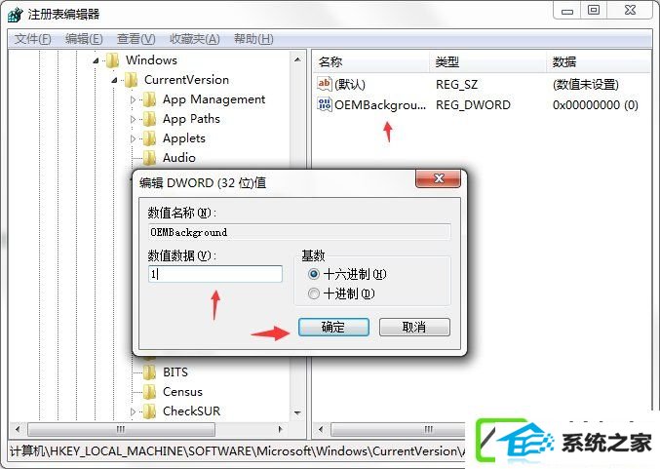
Task: Select the Audio folder icon
Action: (149, 157)
